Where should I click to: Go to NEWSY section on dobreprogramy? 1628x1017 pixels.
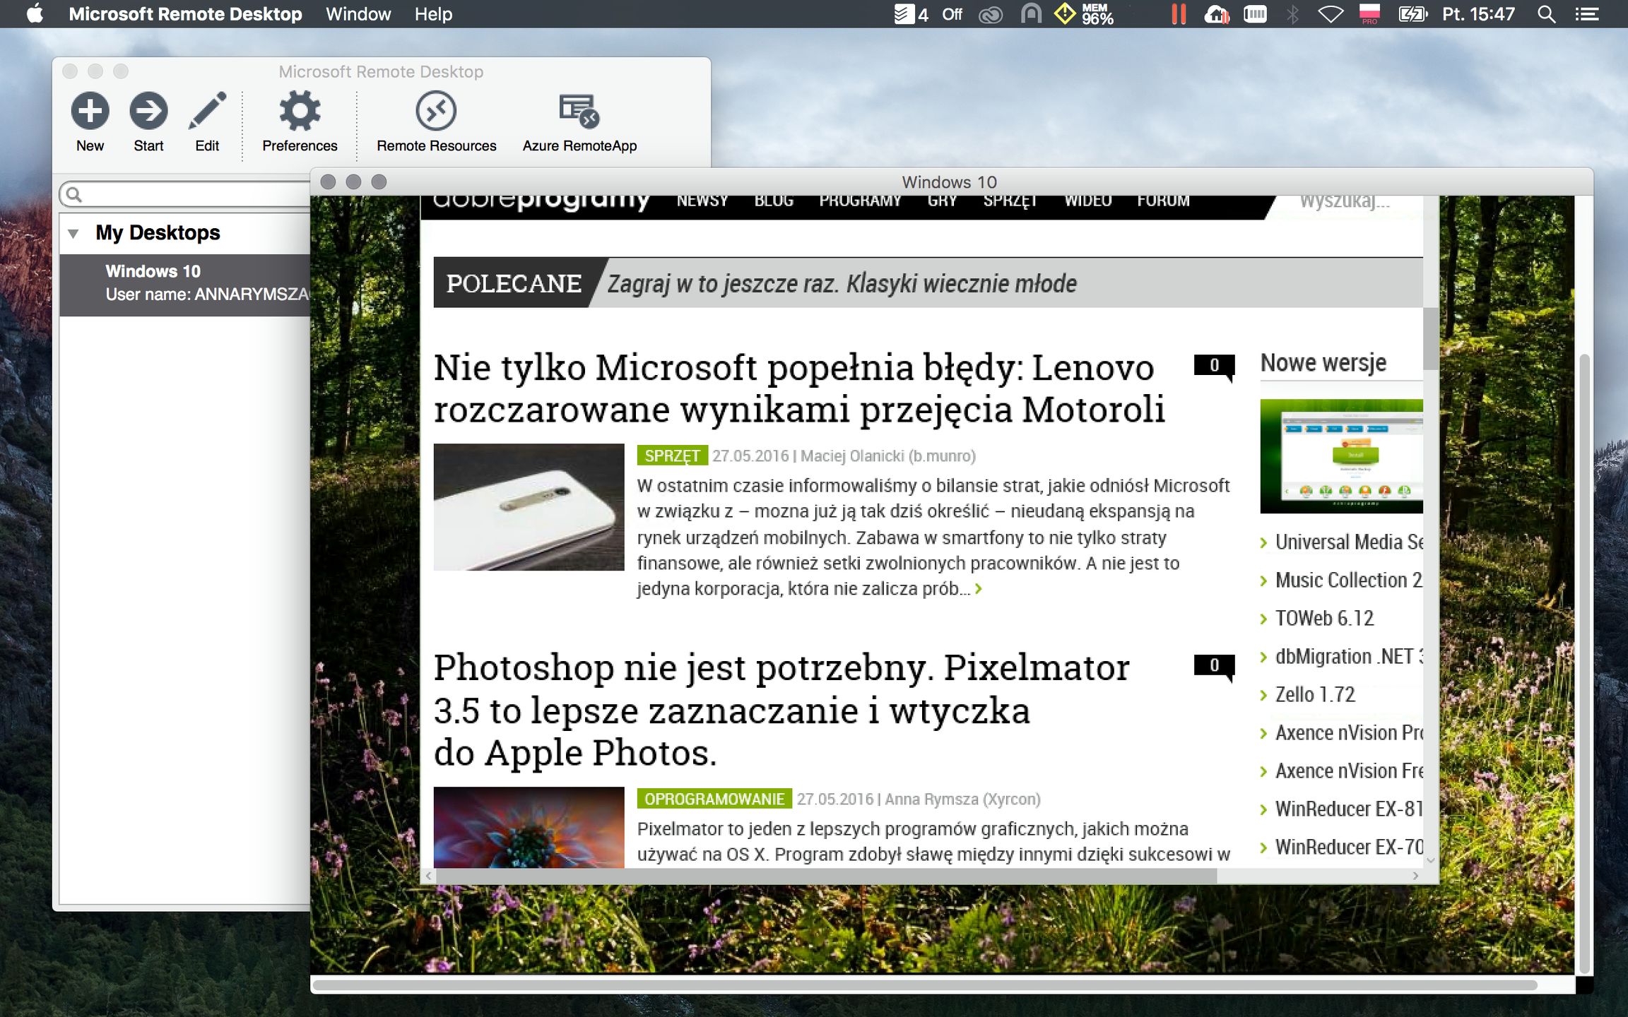[702, 201]
